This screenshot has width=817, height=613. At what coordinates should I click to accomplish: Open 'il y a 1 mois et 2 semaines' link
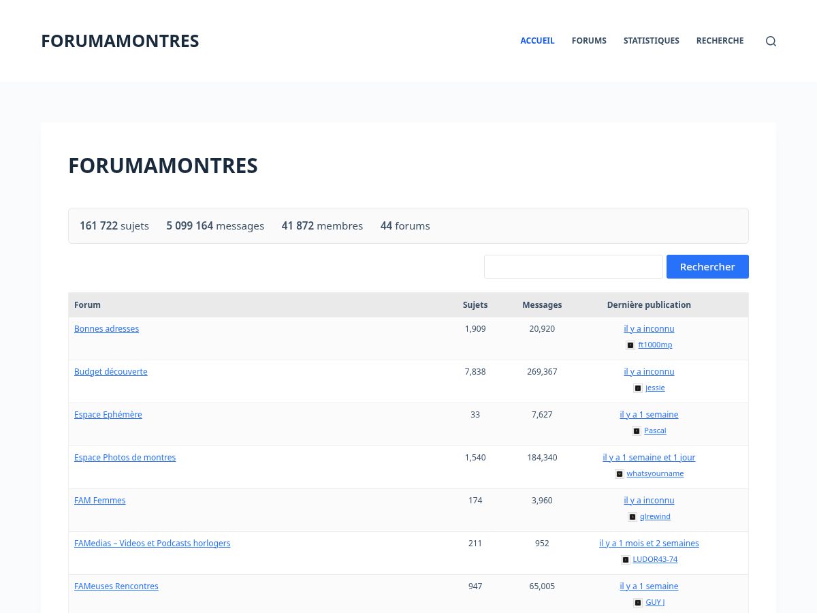[649, 543]
